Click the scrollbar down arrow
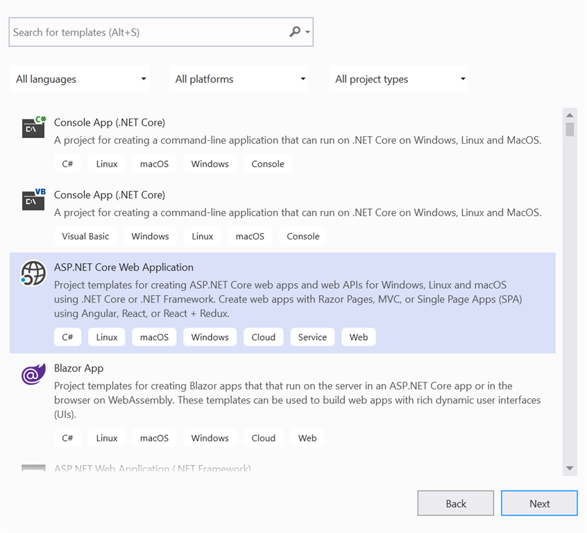 [x=570, y=467]
